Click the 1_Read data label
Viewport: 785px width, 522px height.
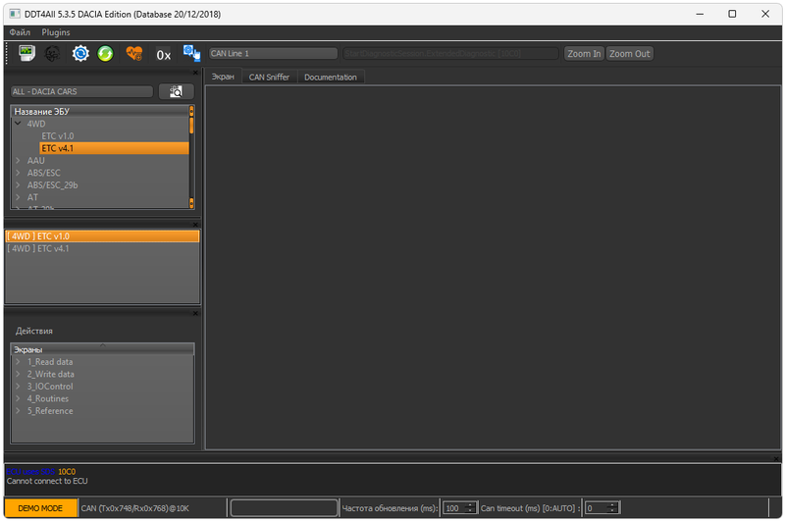[x=50, y=362]
